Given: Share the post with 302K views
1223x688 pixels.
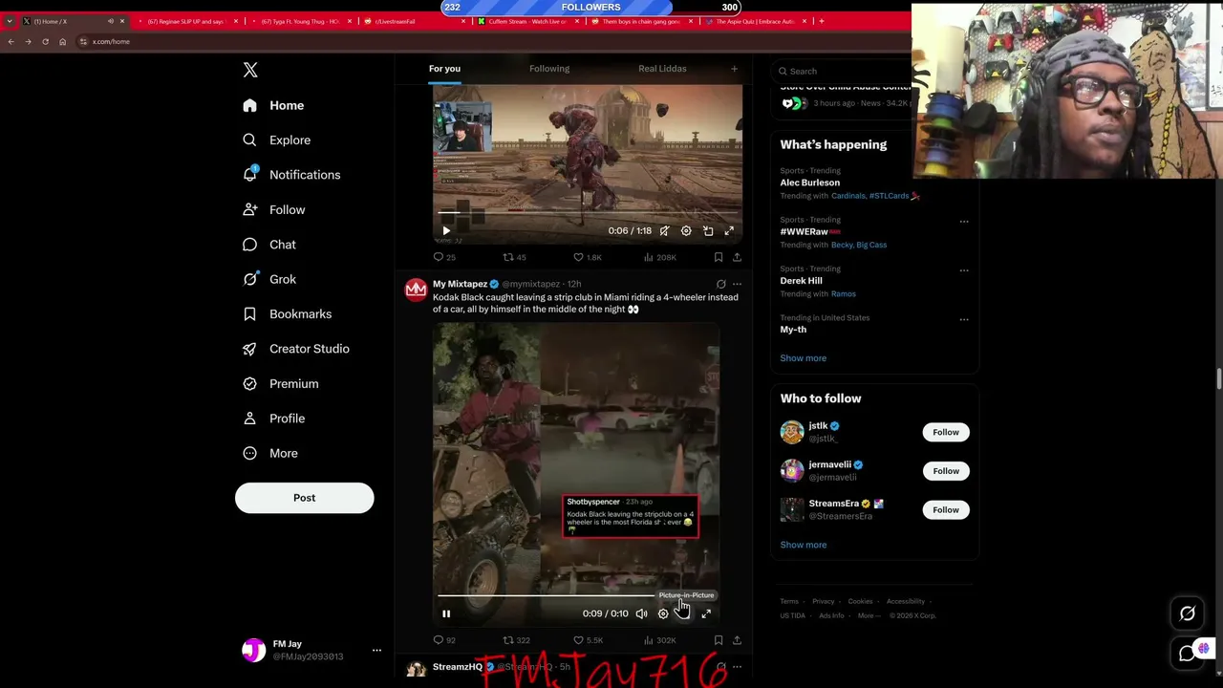Looking at the screenshot, I should coord(737,640).
